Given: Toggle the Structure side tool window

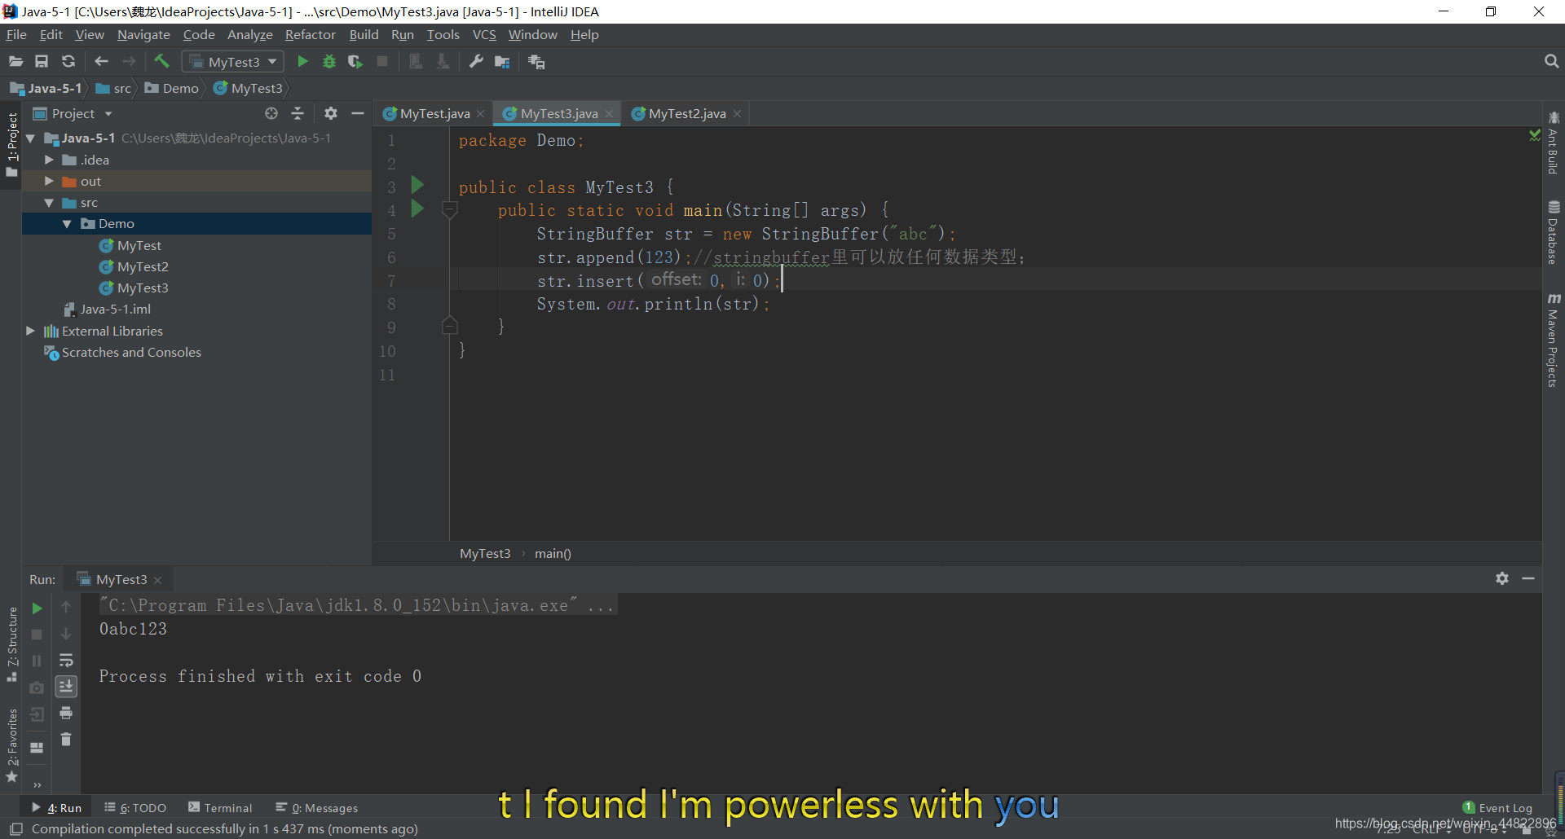Looking at the screenshot, I should [x=11, y=645].
